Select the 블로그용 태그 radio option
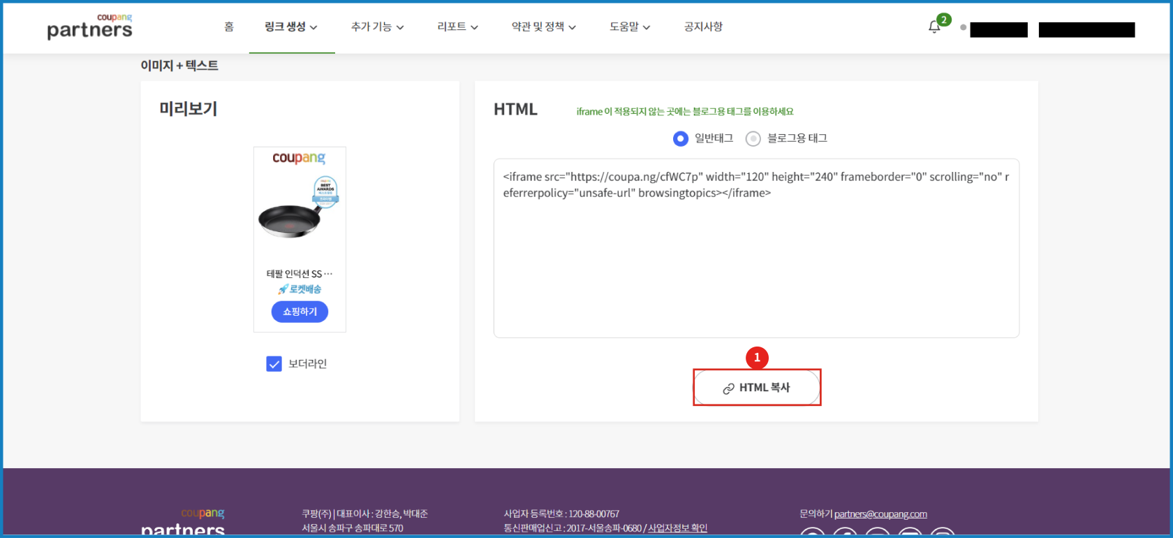The width and height of the screenshot is (1173, 538). coord(753,138)
